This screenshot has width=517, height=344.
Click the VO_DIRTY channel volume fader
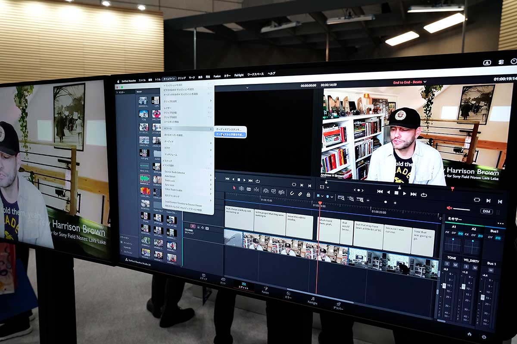(463, 287)
